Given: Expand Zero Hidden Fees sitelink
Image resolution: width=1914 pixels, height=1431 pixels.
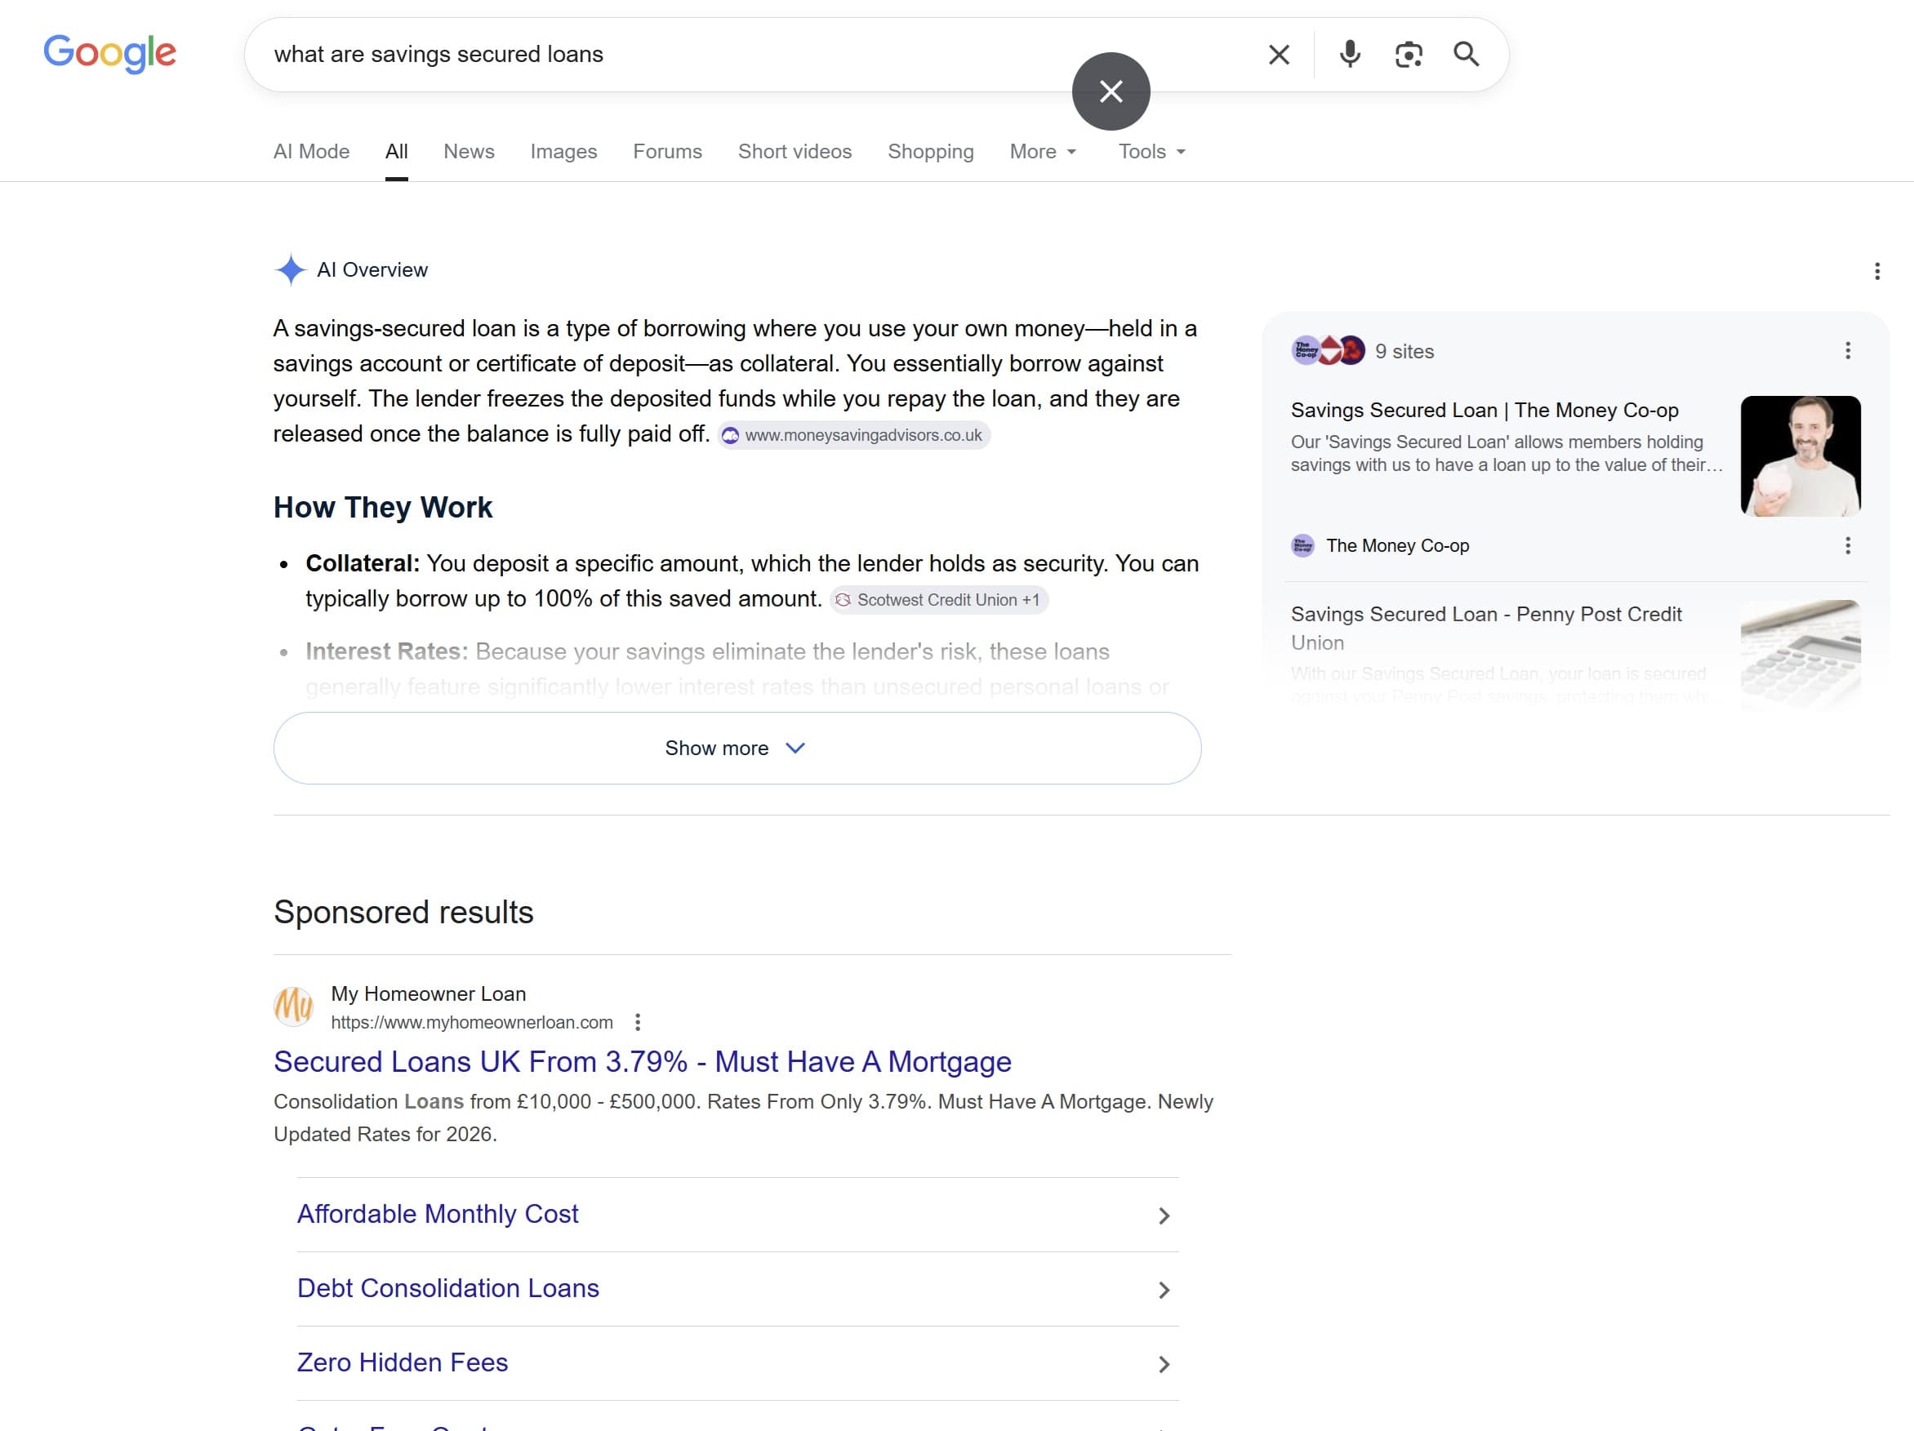Looking at the screenshot, I should (737, 1363).
